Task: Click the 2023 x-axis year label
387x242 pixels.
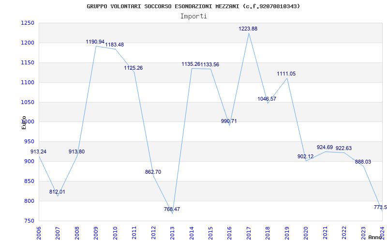Action: pos(363,233)
